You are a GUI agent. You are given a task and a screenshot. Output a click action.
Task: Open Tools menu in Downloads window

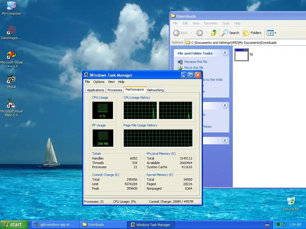(226, 23)
